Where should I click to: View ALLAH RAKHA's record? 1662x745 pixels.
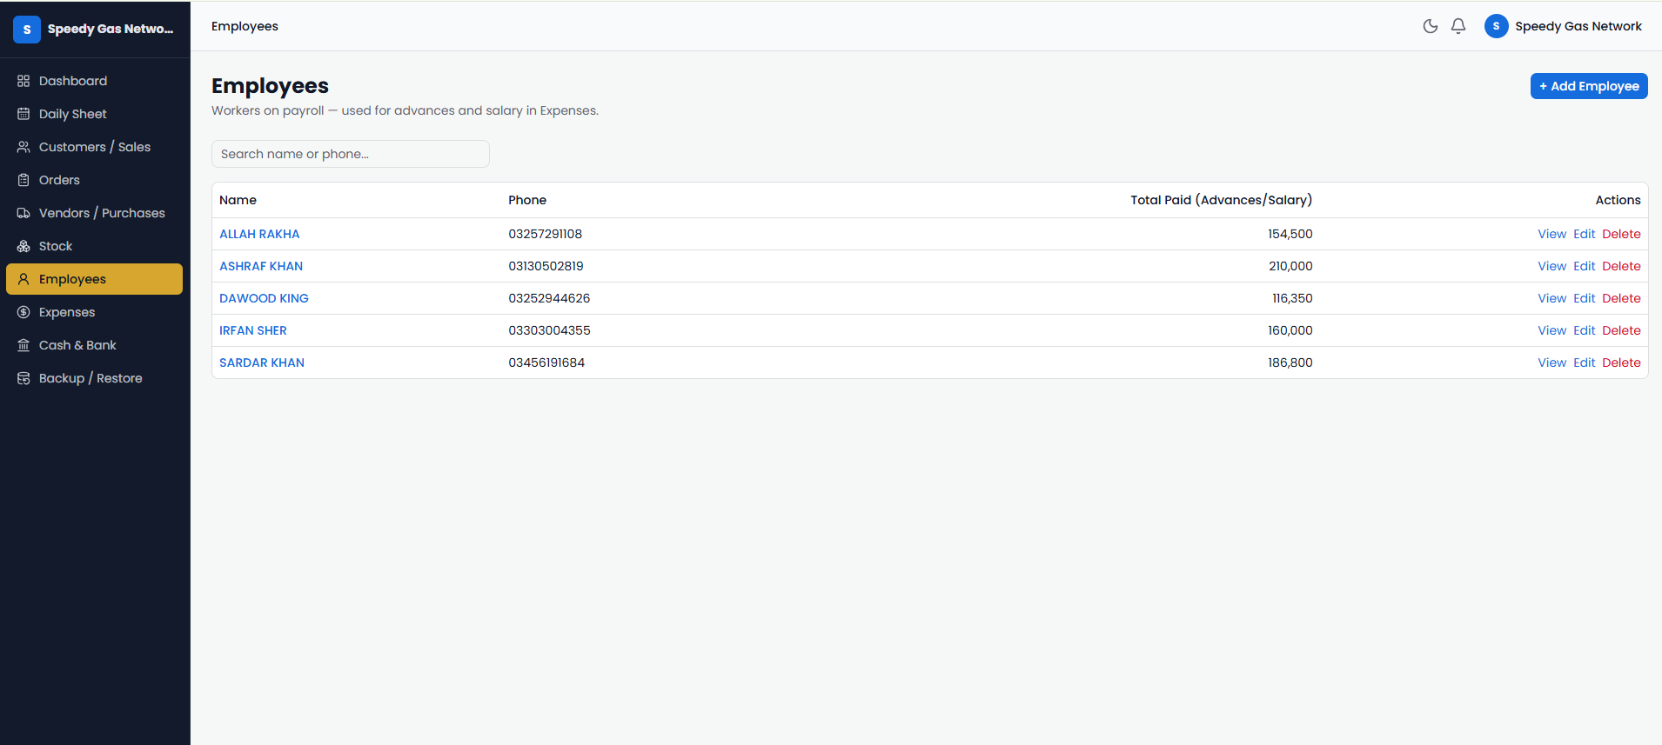click(x=1551, y=234)
